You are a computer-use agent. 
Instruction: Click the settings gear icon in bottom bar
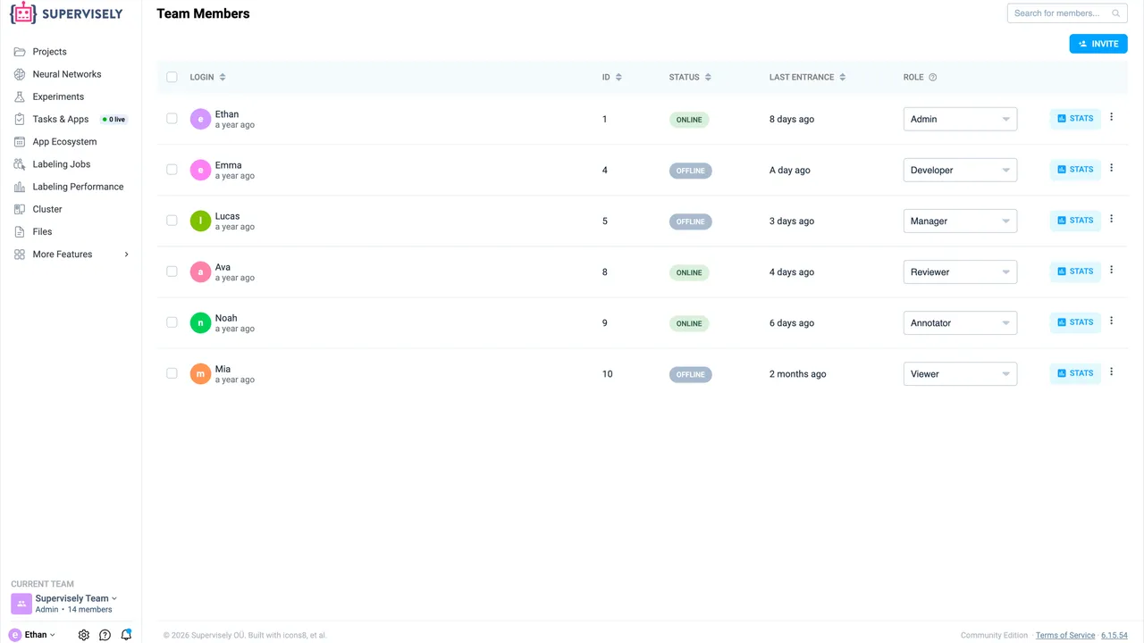click(x=84, y=635)
